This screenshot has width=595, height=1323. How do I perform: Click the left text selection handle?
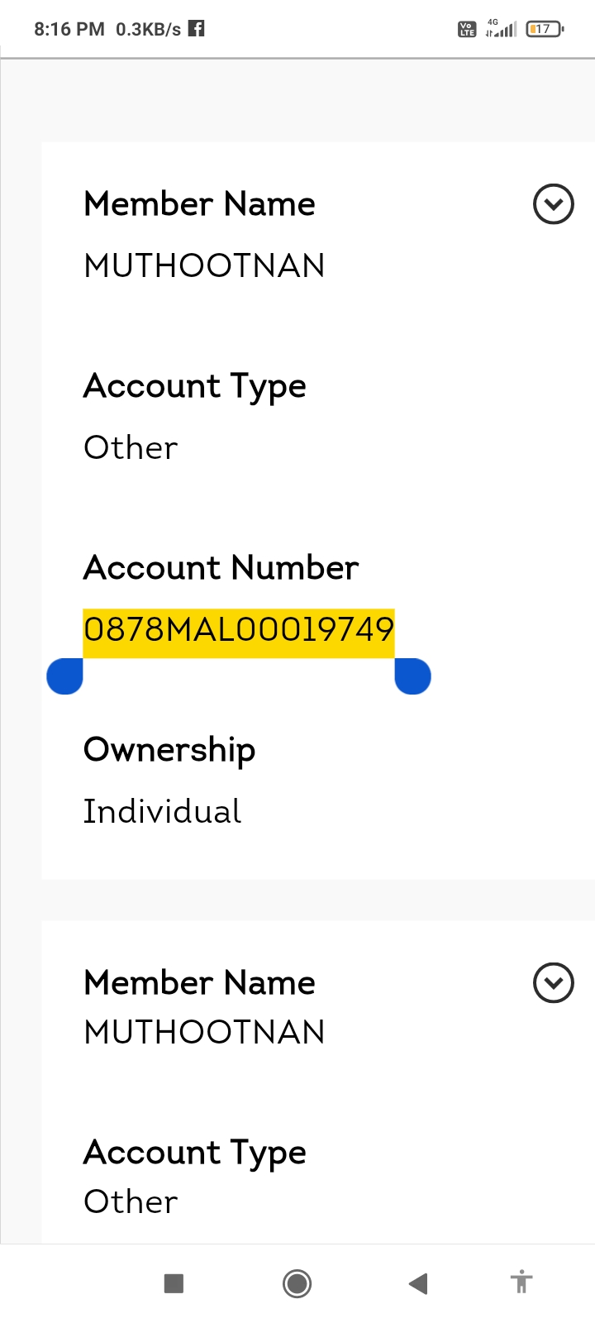(65, 676)
